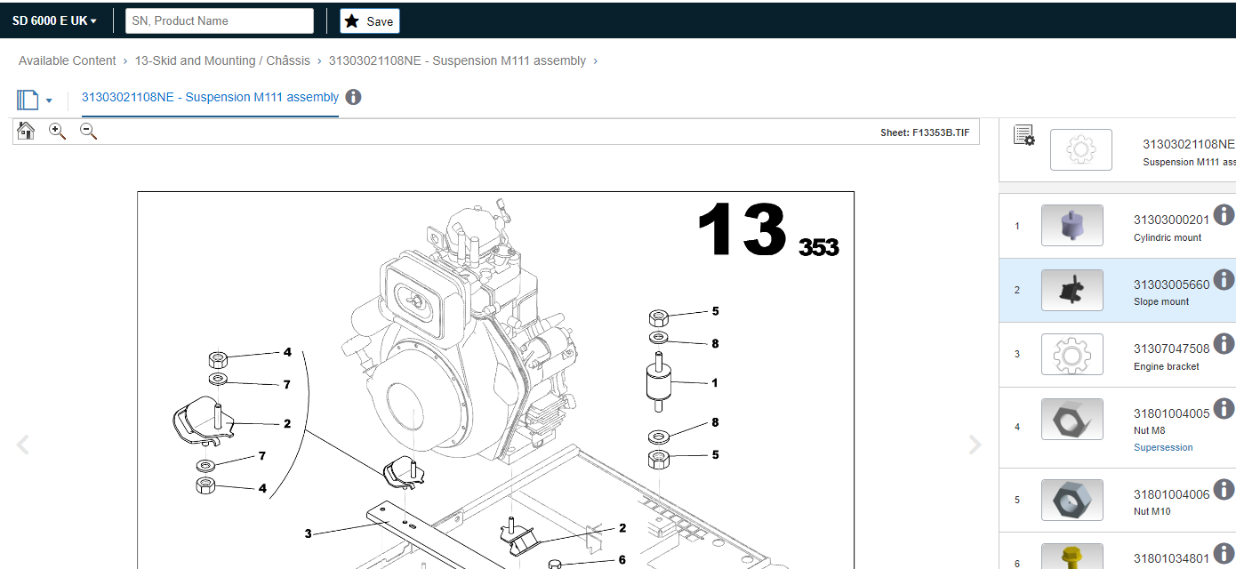
Task: Click the home reset view icon
Action: tap(26, 132)
